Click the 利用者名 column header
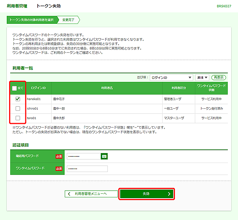The width and height of the screenshot is (238, 220). click(107, 88)
